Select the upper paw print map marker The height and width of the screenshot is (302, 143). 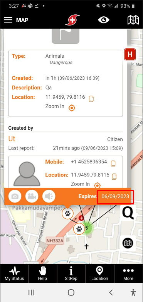coord(67,213)
